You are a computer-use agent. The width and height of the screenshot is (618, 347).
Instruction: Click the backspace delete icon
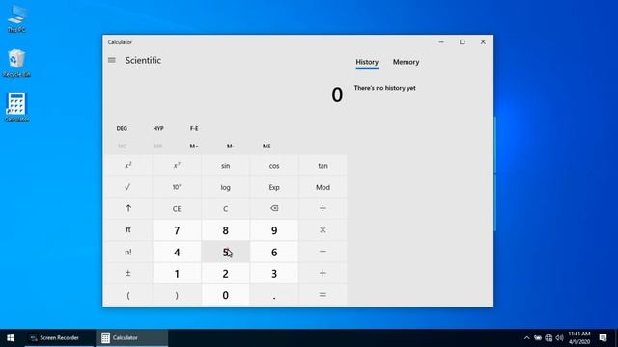tap(274, 209)
